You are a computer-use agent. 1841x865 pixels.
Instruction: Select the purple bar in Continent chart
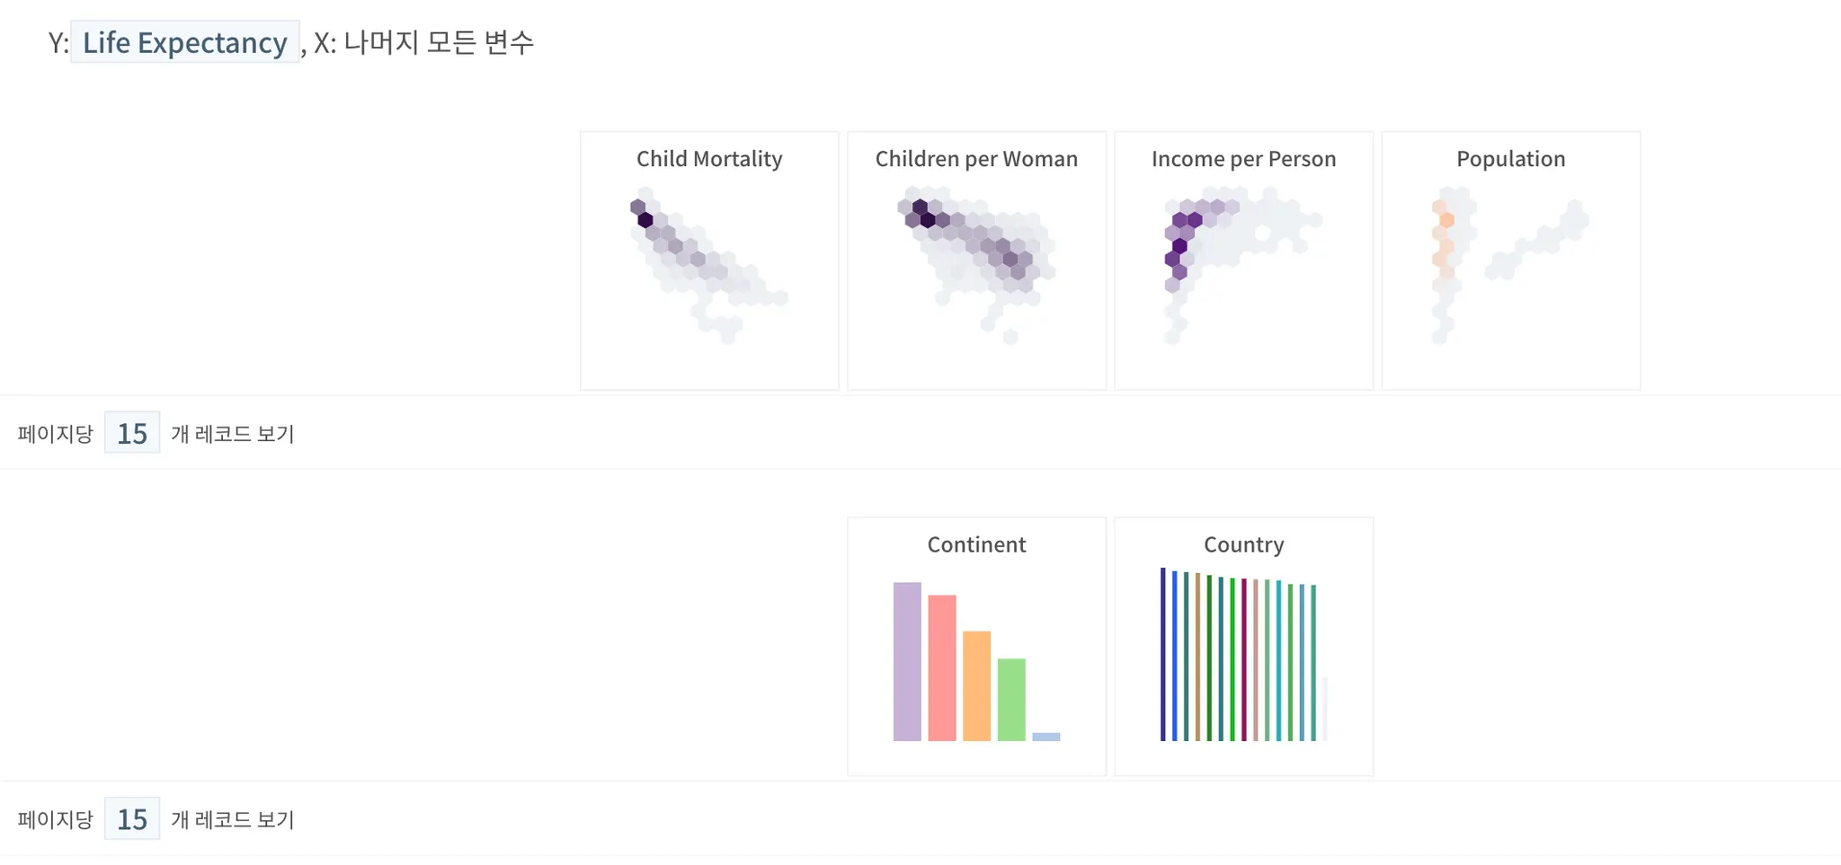coord(907,662)
